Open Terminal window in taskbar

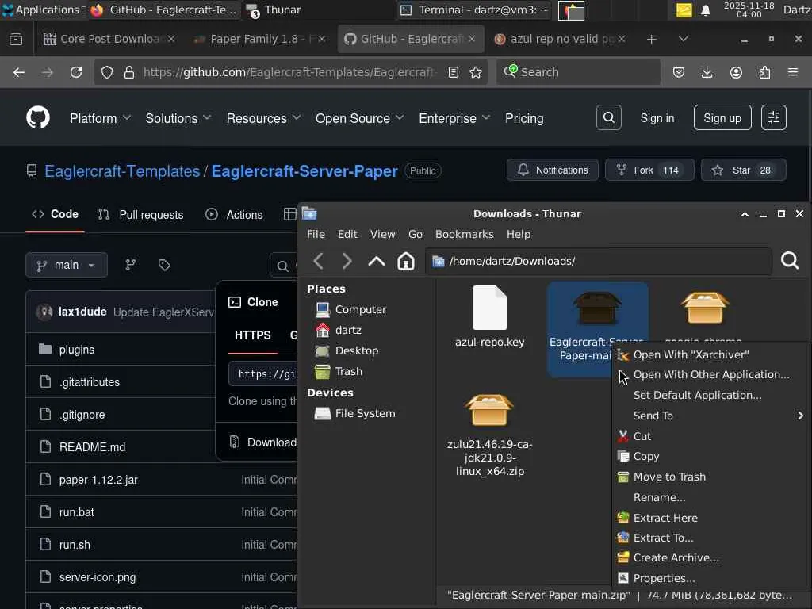475,10
